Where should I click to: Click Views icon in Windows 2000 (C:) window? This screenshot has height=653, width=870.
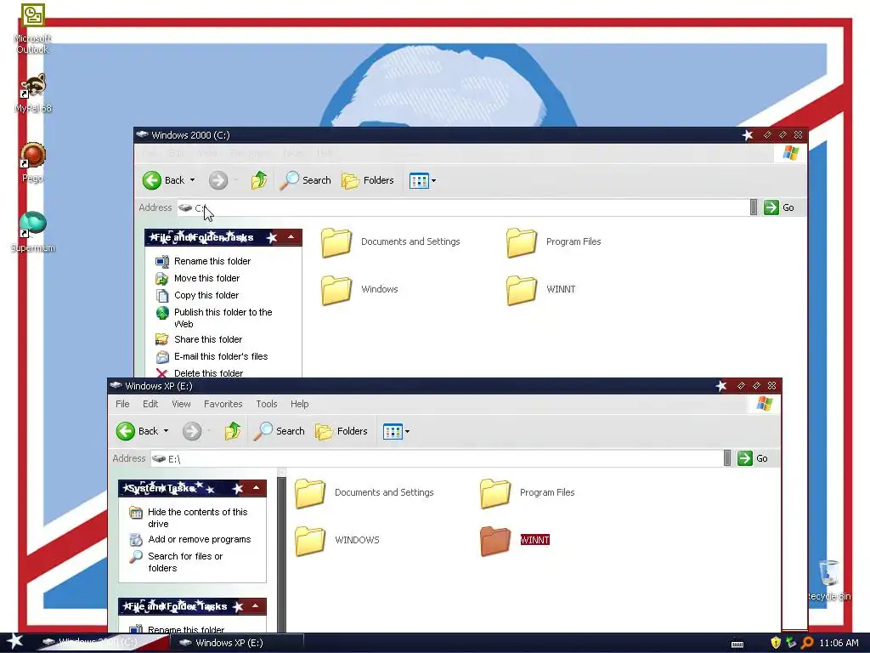[x=419, y=180]
